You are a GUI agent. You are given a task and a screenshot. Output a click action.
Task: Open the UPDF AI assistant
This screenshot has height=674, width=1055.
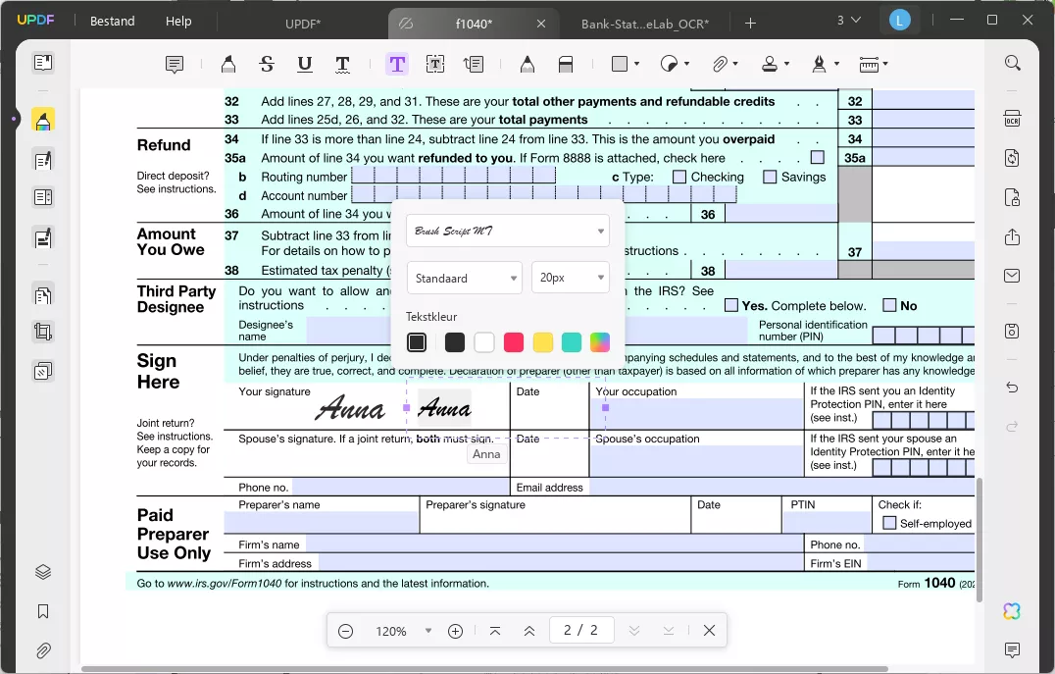1013,611
